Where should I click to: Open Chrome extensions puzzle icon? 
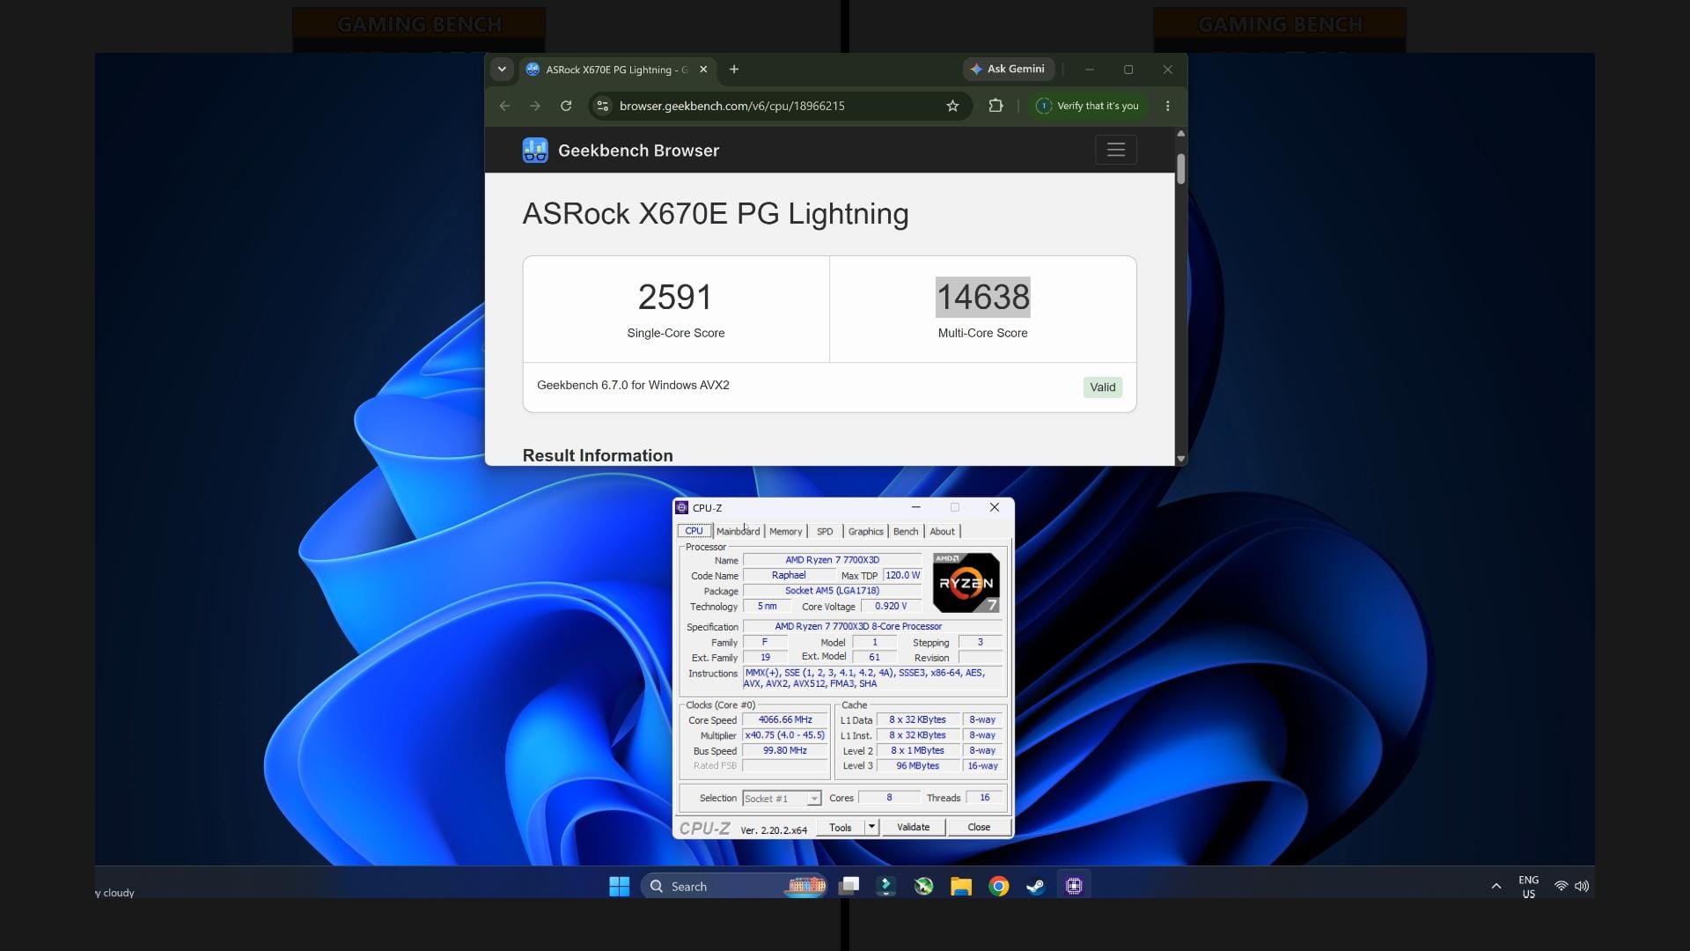(x=996, y=106)
